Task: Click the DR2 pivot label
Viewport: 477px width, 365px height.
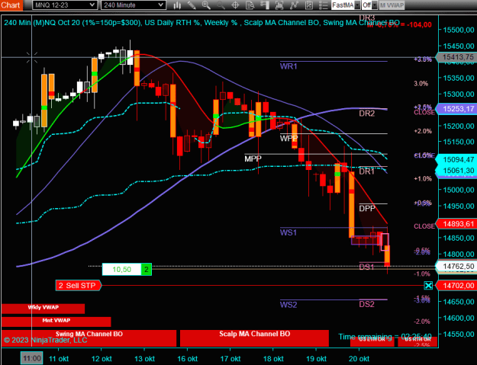Action: (367, 114)
